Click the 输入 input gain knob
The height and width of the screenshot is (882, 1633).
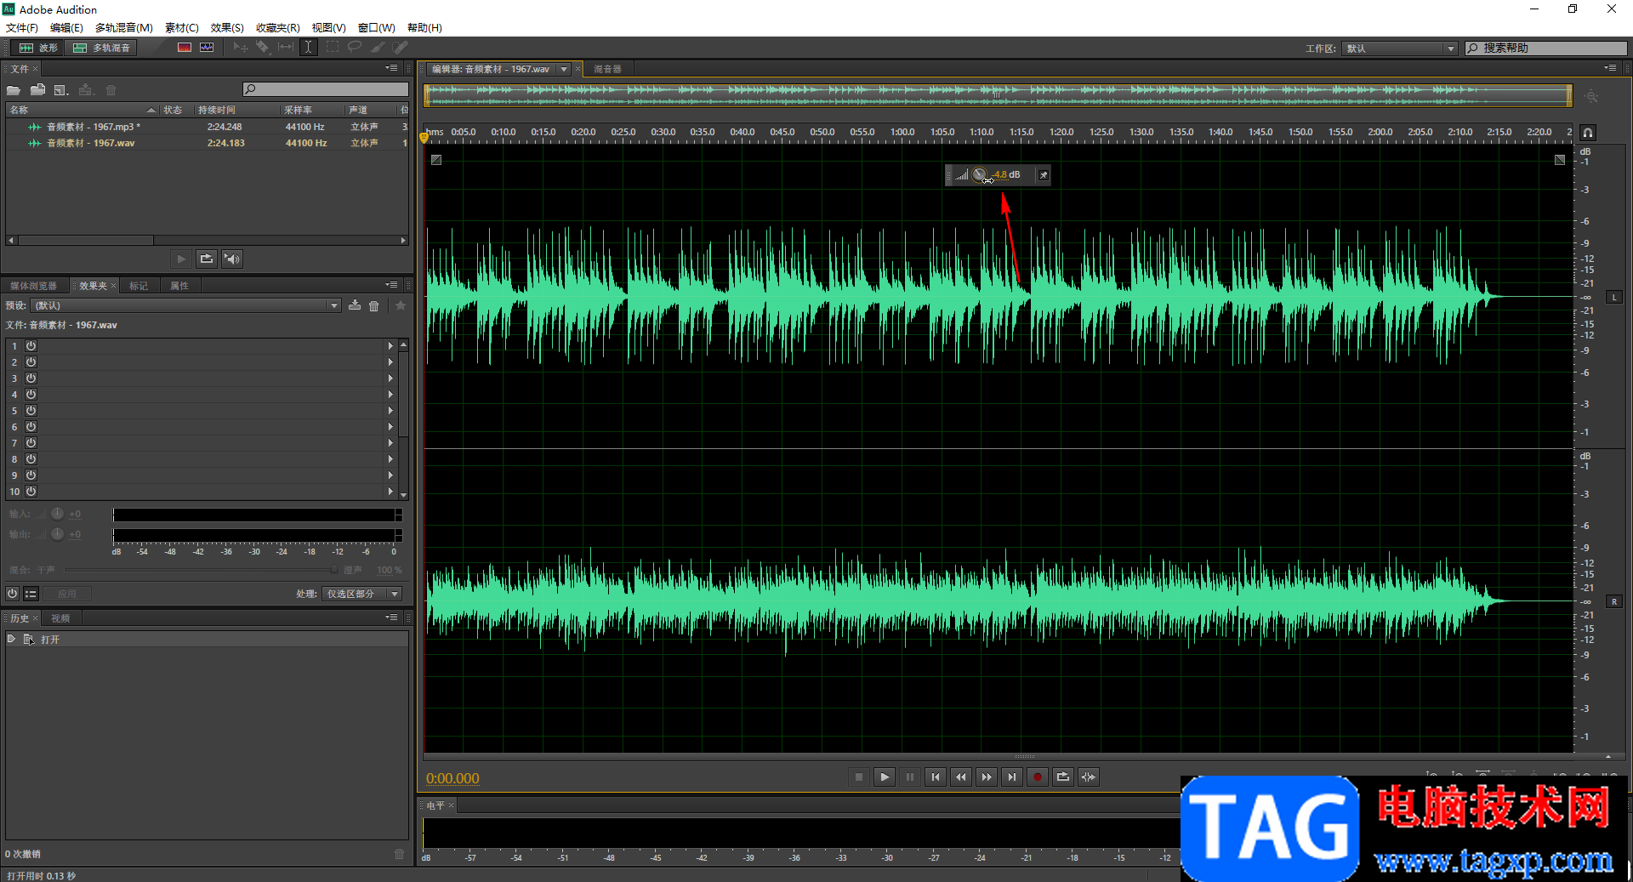coord(57,514)
